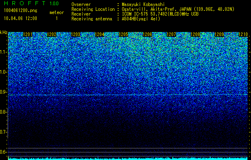Click time marker 1205
Image resolution: width=251 pixels, height=160 pixels.
click(123, 34)
